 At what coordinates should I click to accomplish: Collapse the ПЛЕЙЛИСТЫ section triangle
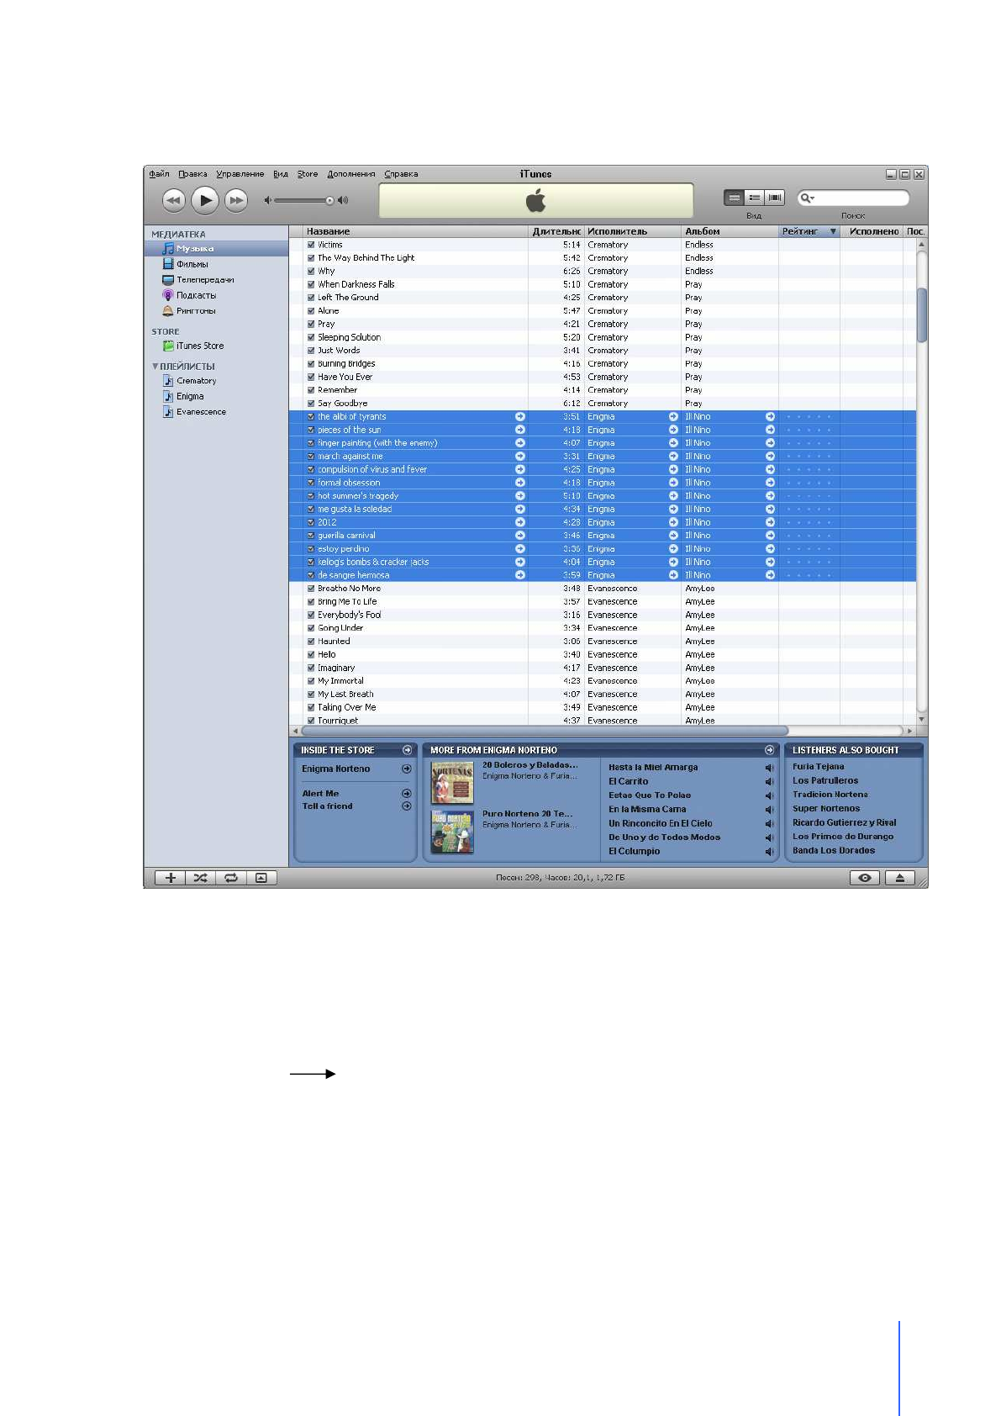click(x=155, y=367)
